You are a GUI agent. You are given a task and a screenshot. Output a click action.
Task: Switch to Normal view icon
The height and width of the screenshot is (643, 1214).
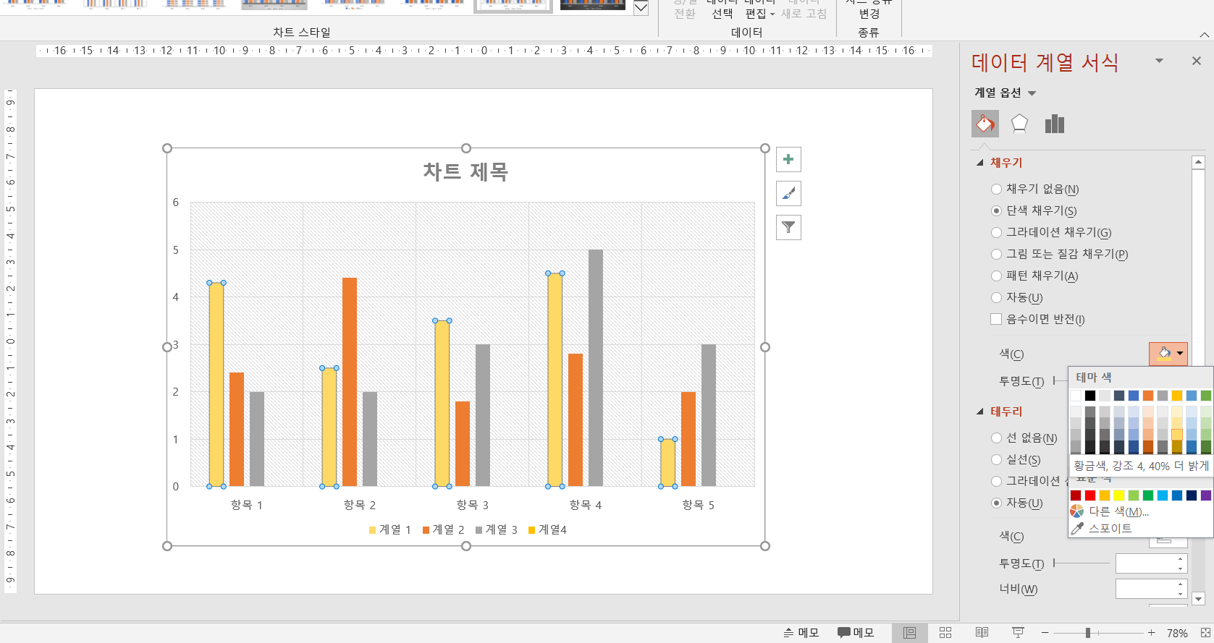910,633
